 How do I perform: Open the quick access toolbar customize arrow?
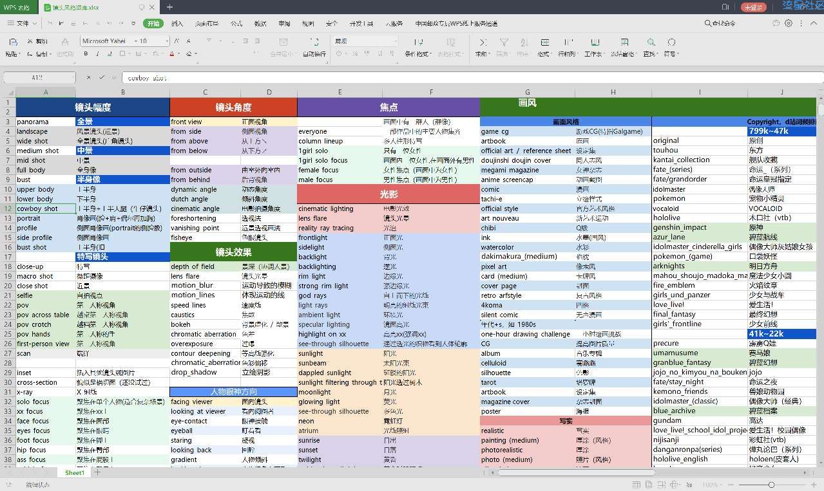tap(133, 23)
